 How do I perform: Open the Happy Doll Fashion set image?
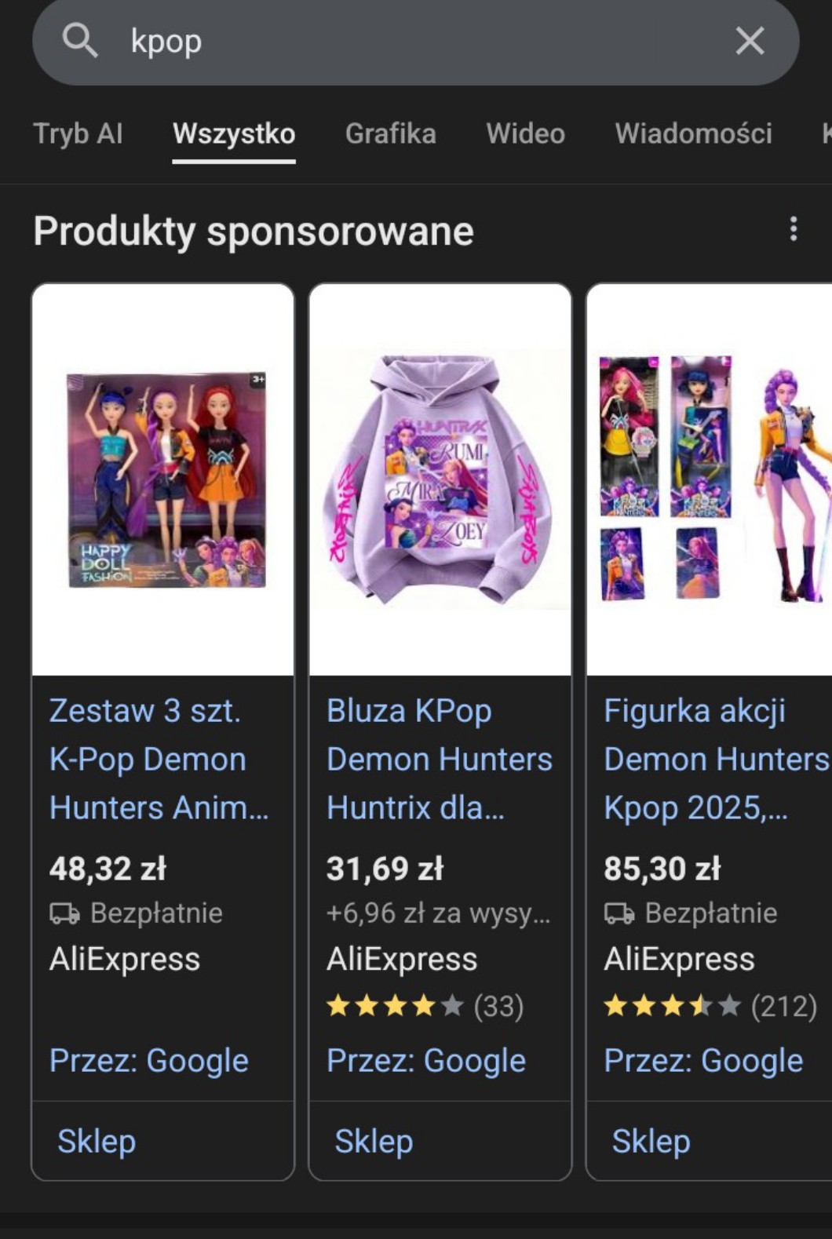click(163, 479)
